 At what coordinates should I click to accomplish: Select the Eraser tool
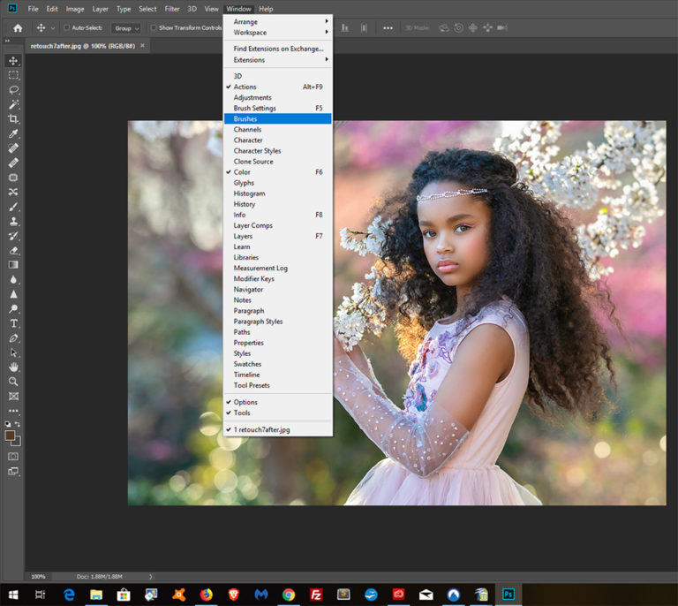click(13, 251)
